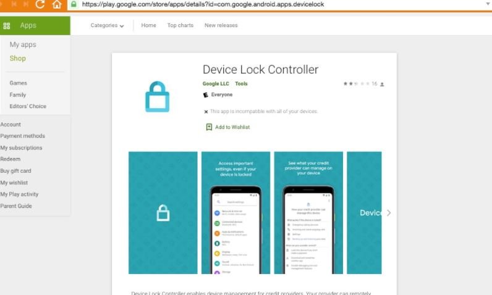Open the Google LLC developer link
492x295 pixels.
coord(216,83)
